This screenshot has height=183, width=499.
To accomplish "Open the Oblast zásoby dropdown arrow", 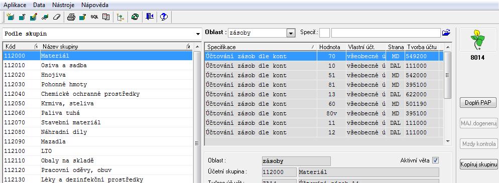I will 291,33.
